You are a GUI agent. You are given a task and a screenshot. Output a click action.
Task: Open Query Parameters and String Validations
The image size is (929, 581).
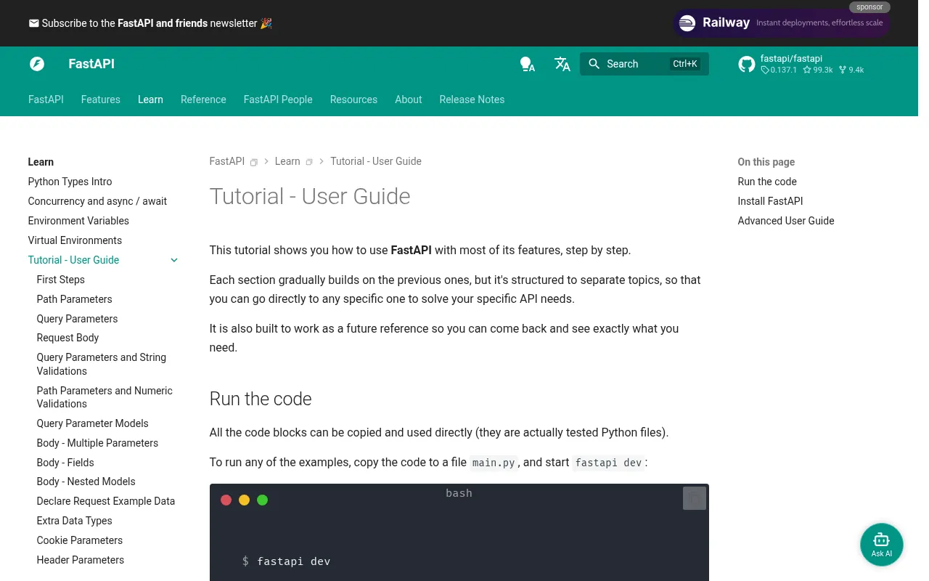click(x=102, y=364)
